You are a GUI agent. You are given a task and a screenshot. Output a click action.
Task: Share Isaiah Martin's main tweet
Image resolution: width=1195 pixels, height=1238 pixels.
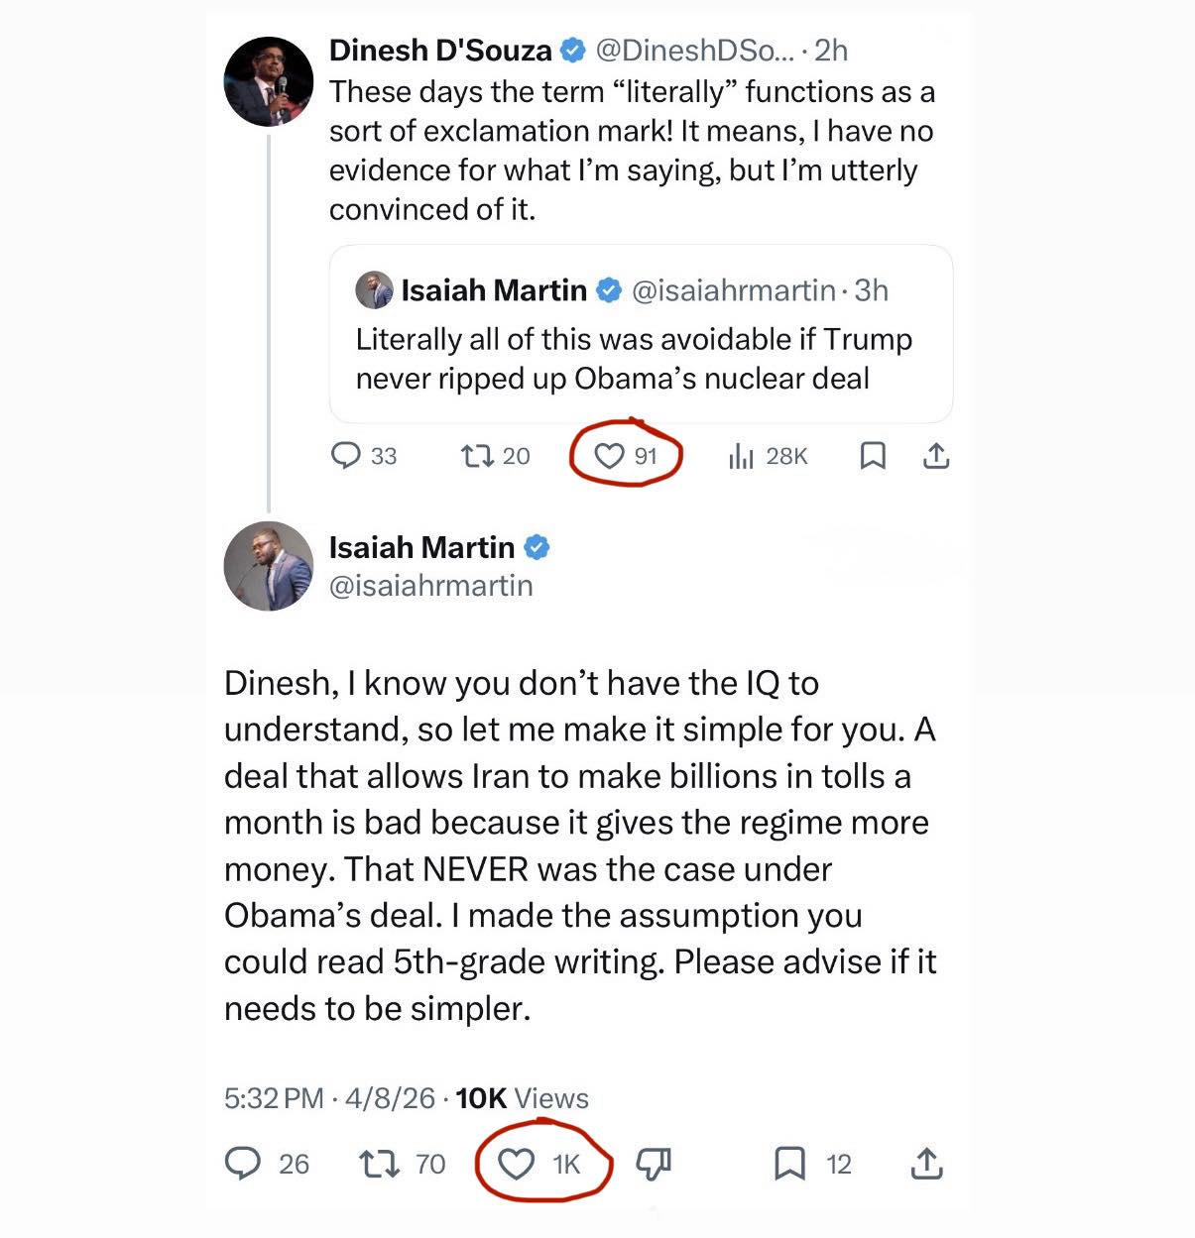pos(926,1163)
